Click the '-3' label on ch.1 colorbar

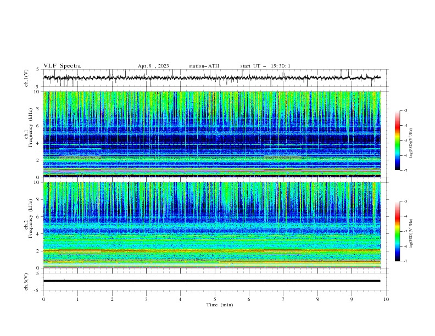(x=405, y=110)
